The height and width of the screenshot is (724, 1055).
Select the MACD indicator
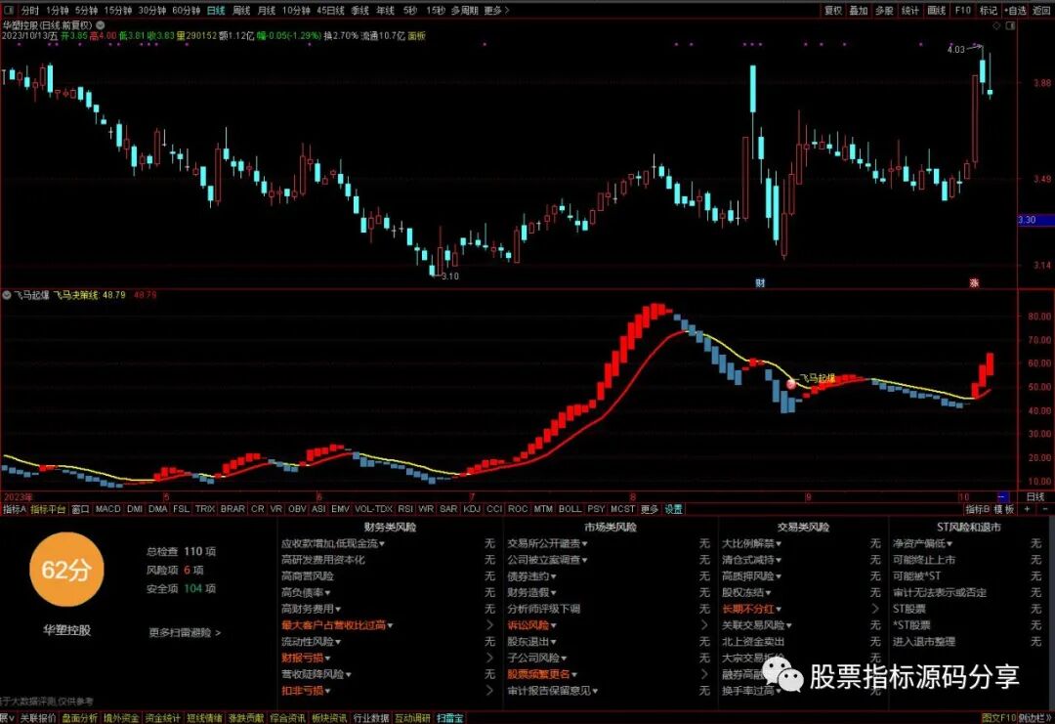pyautogui.click(x=107, y=509)
